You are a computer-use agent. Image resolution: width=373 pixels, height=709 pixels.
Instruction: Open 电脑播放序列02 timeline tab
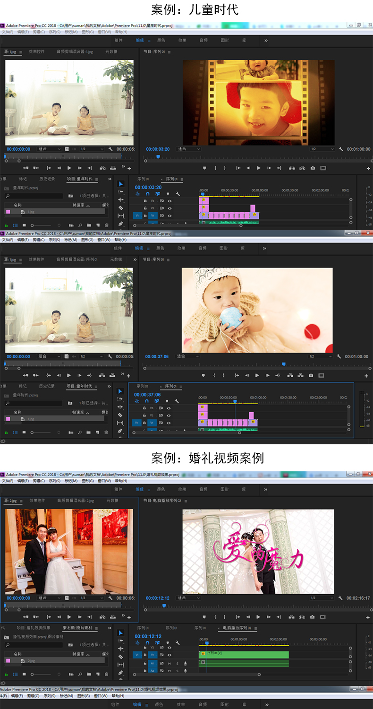237,628
